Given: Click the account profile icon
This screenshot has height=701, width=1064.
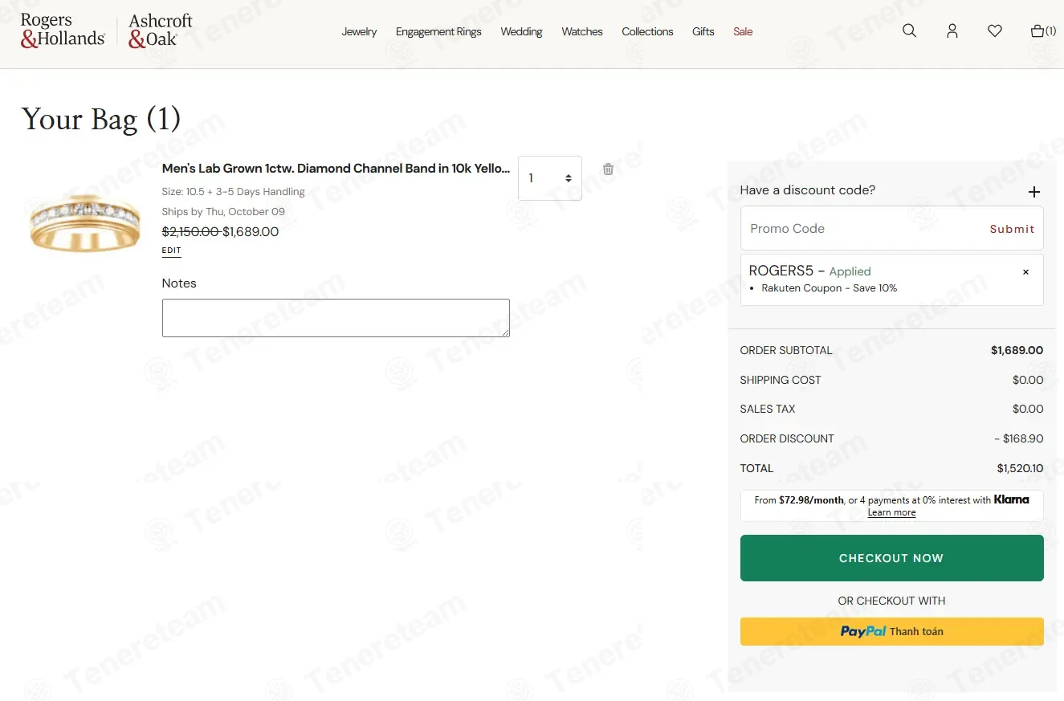Looking at the screenshot, I should 952,31.
